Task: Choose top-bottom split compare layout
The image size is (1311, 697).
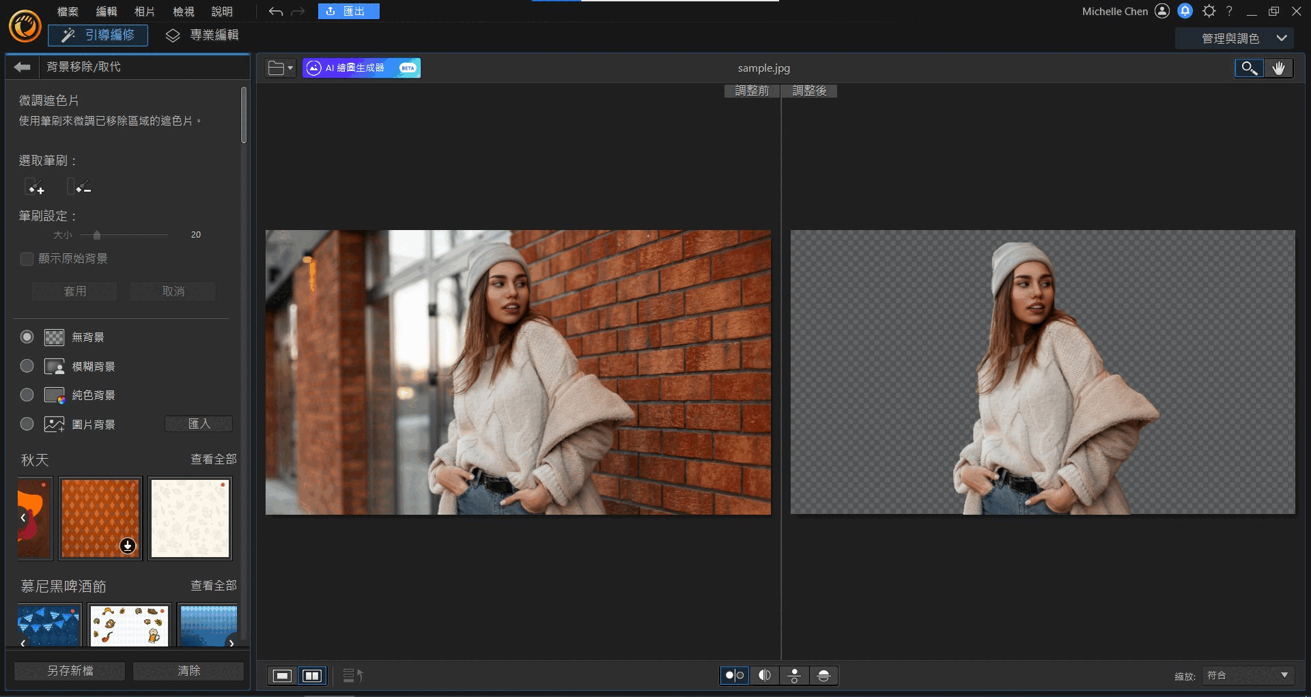Action: coord(823,675)
